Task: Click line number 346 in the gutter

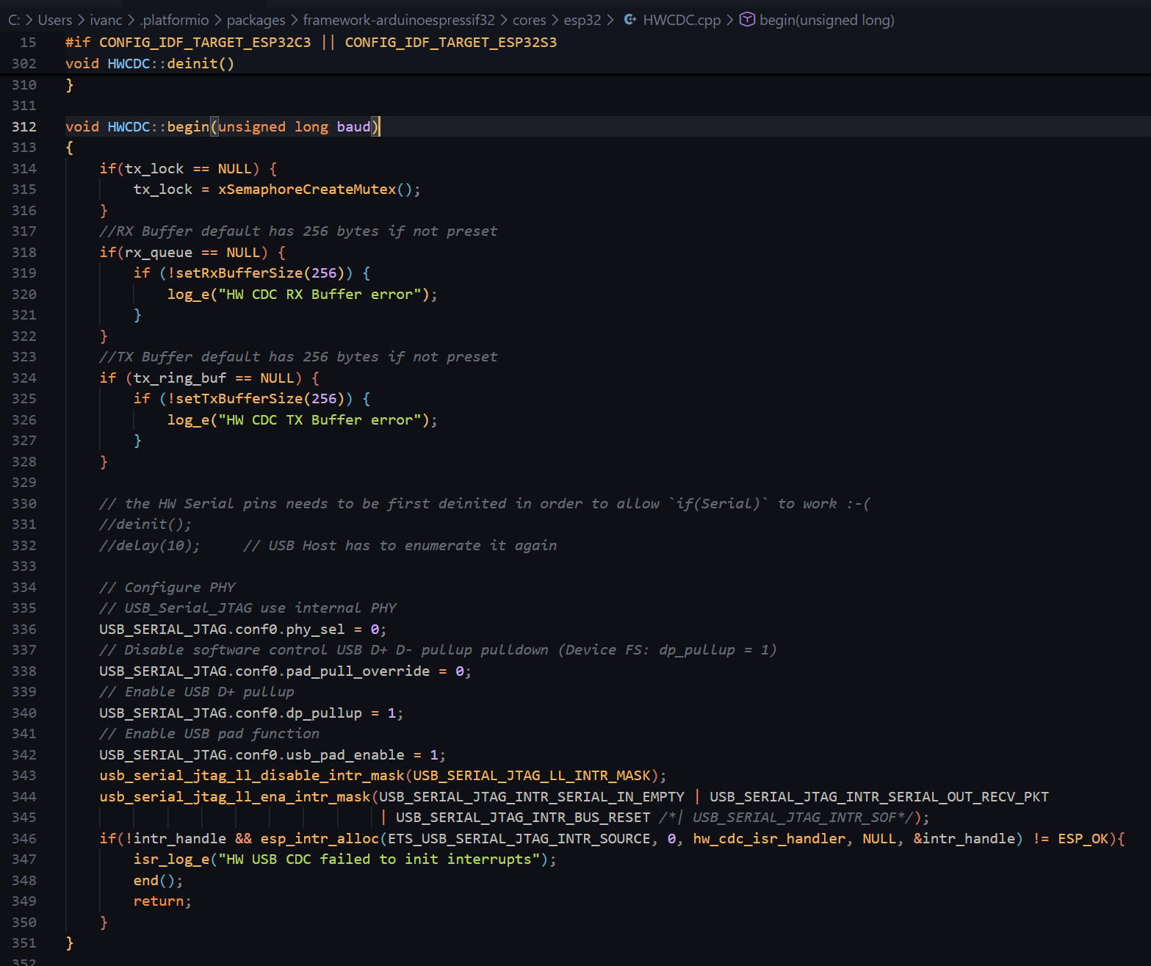Action: tap(24, 838)
